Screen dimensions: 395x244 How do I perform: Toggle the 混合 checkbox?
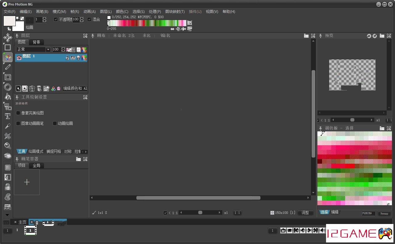[89, 19]
